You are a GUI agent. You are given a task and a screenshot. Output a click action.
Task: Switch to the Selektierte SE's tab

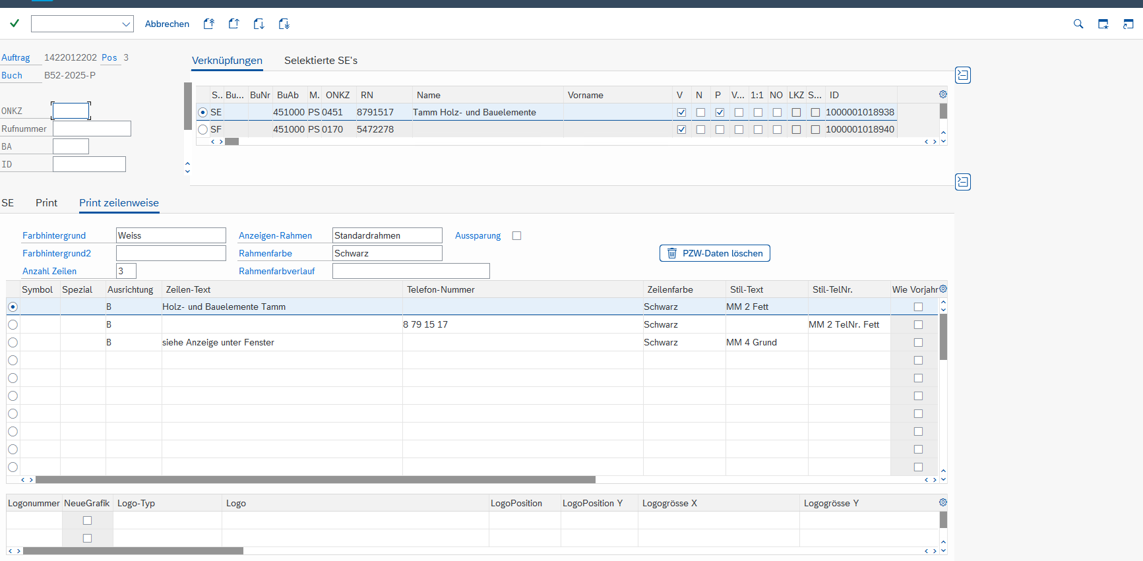(321, 60)
